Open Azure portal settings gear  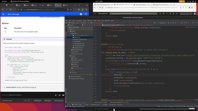(x=170, y=14)
